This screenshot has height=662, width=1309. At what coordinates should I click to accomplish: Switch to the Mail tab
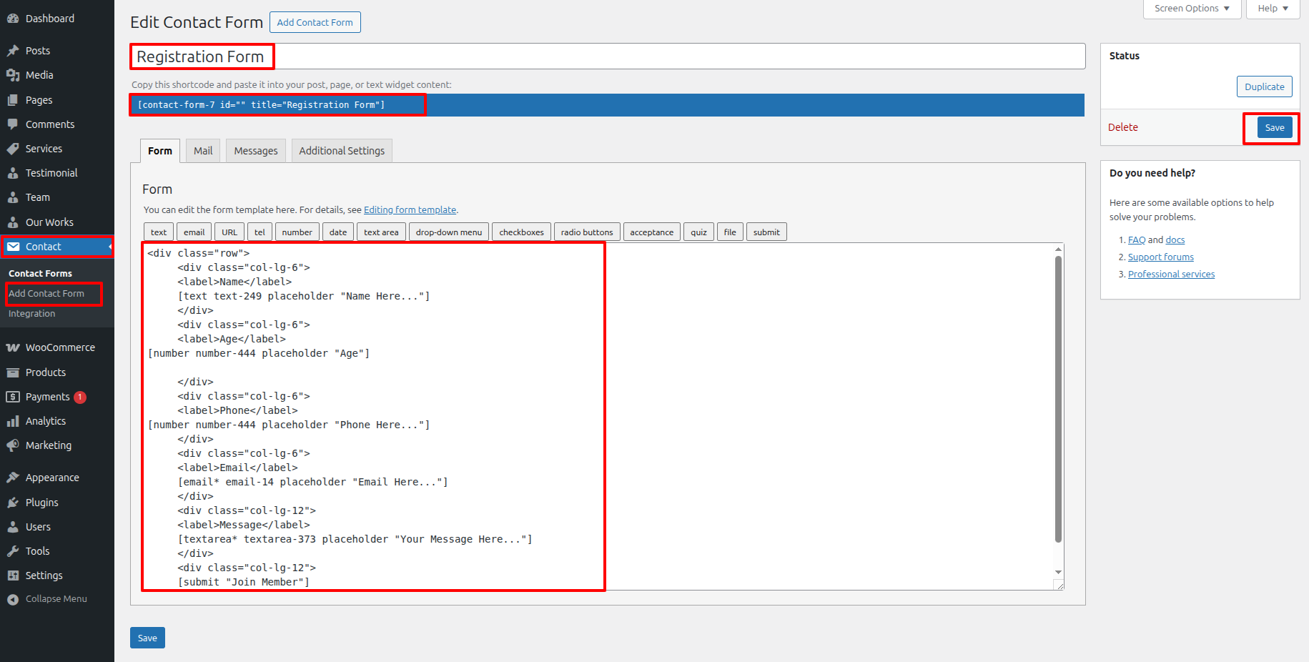(x=203, y=151)
